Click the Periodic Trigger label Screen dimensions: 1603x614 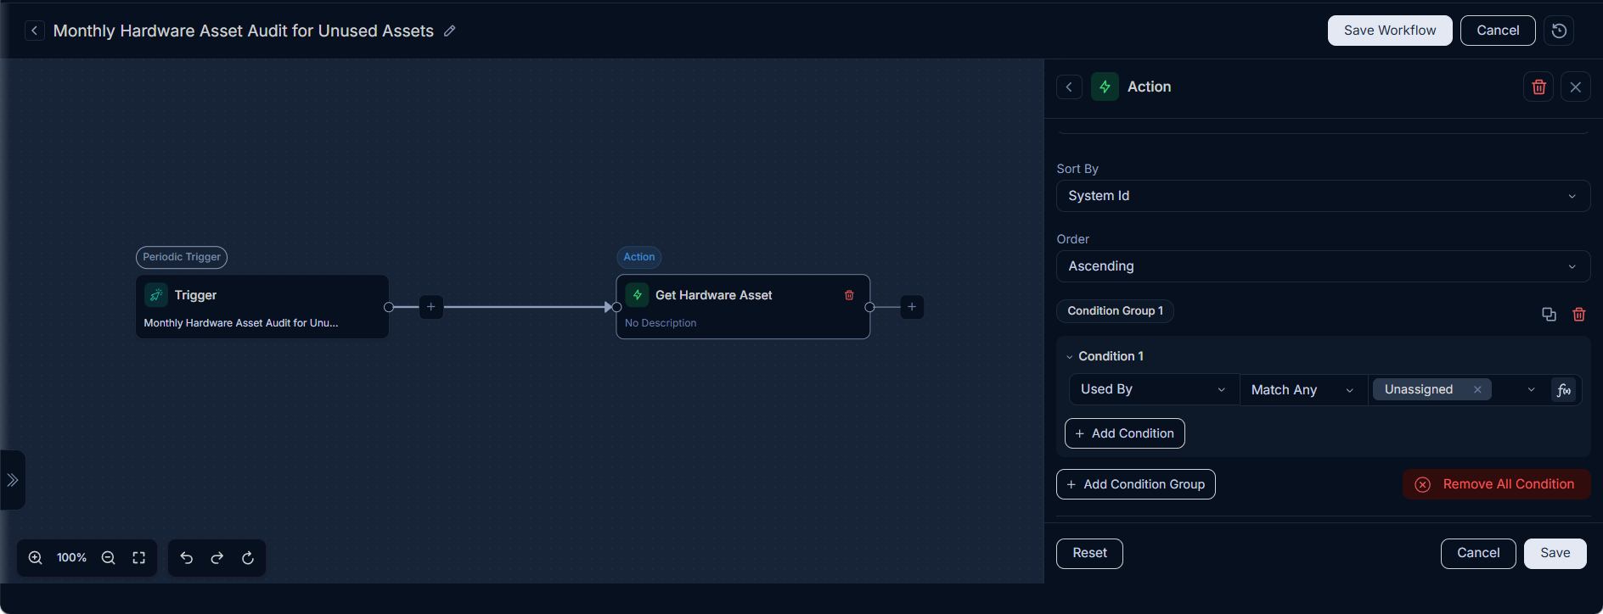pos(182,257)
